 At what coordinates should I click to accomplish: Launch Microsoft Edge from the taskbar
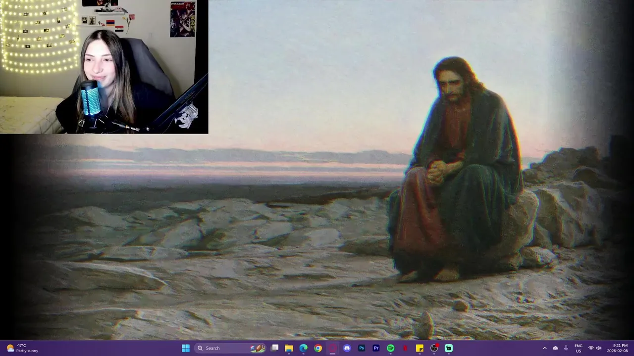pyautogui.click(x=304, y=348)
